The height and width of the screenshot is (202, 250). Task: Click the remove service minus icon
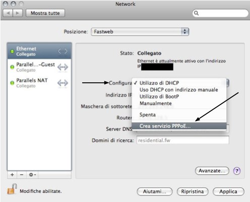[x=22, y=175]
